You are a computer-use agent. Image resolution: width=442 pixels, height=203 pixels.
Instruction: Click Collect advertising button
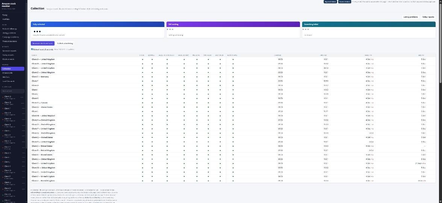(65, 44)
